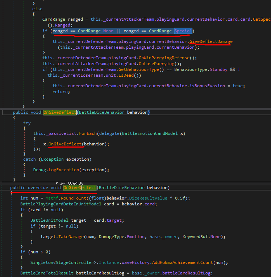Click the Exception type in the catch clause
The height and width of the screenshot is (277, 271).
coord(52,159)
